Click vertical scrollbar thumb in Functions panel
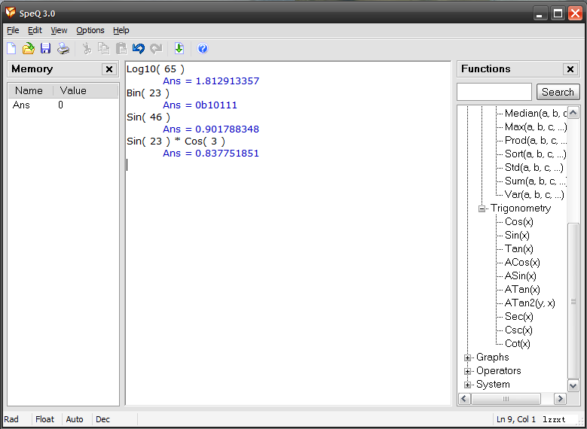 [573, 301]
